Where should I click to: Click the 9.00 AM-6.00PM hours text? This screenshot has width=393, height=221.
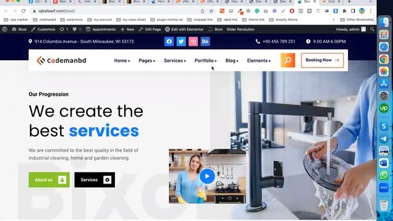click(329, 41)
